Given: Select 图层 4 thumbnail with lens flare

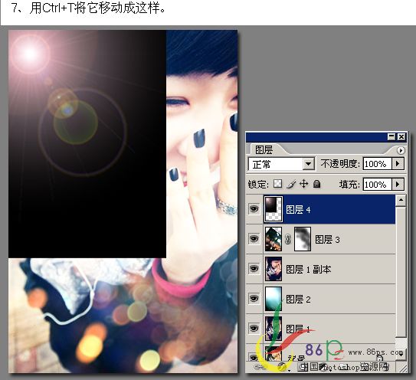Looking at the screenshot, I should coord(274,209).
